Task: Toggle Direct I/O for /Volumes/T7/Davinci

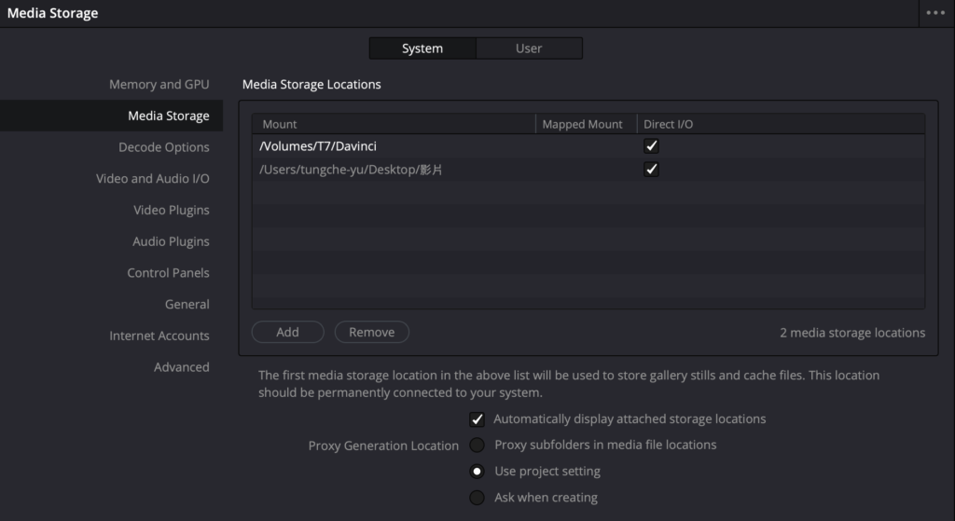Action: tap(652, 146)
